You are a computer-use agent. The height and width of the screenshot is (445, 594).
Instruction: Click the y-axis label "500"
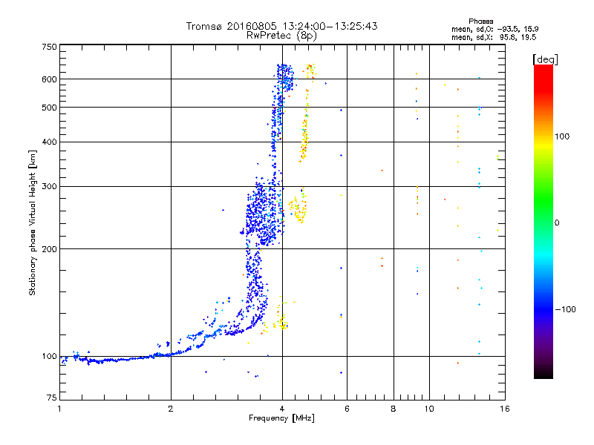coord(49,108)
